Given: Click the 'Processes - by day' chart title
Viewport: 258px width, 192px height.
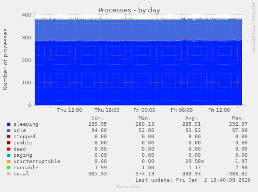Looking at the screenshot, I should click(129, 10).
